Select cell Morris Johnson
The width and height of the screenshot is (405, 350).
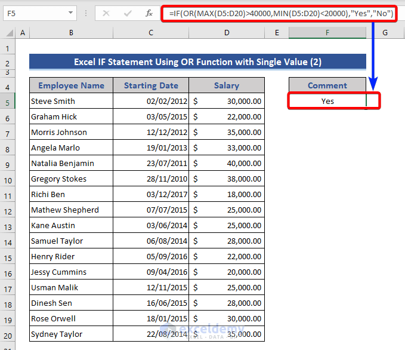(72, 132)
